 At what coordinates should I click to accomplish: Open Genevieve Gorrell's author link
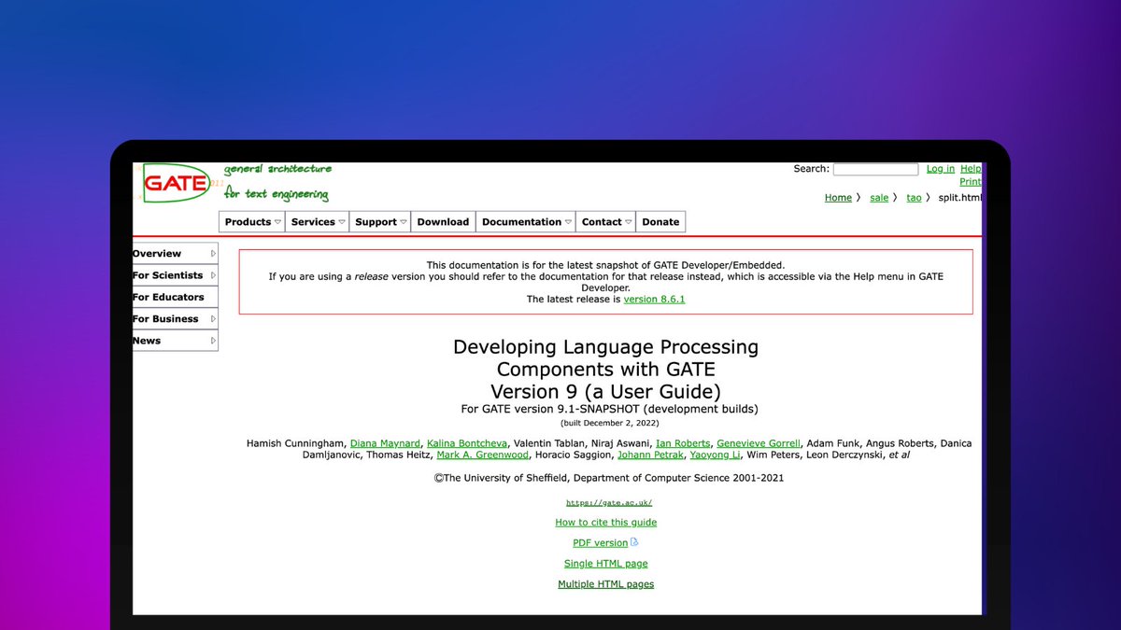759,443
